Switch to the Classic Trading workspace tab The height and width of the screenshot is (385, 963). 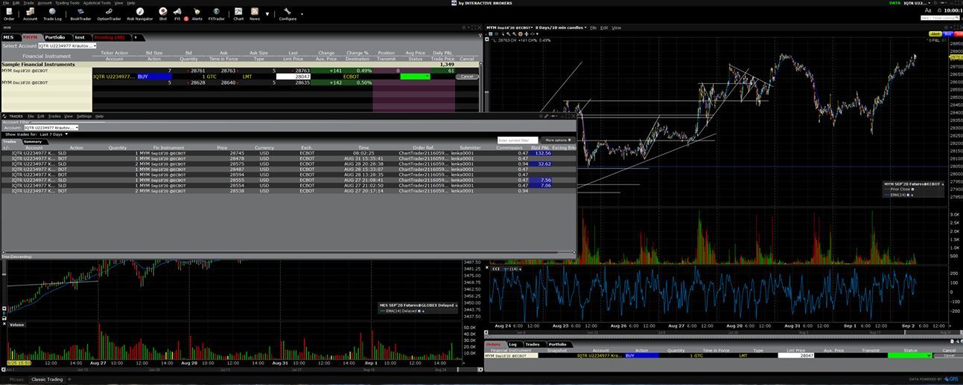(47, 379)
